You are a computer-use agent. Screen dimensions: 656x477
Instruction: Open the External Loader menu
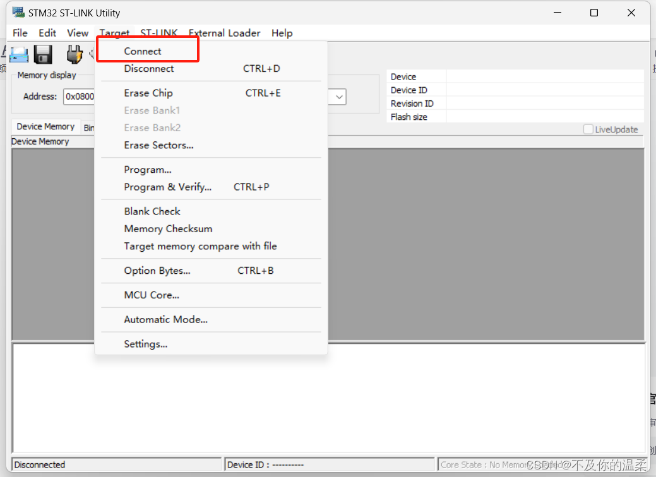[224, 33]
